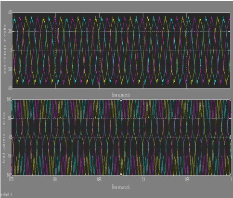This screenshot has width=233, height=198.
Task: Click the 0.8 tick label on the time axis
Action: pyautogui.click(x=55, y=179)
